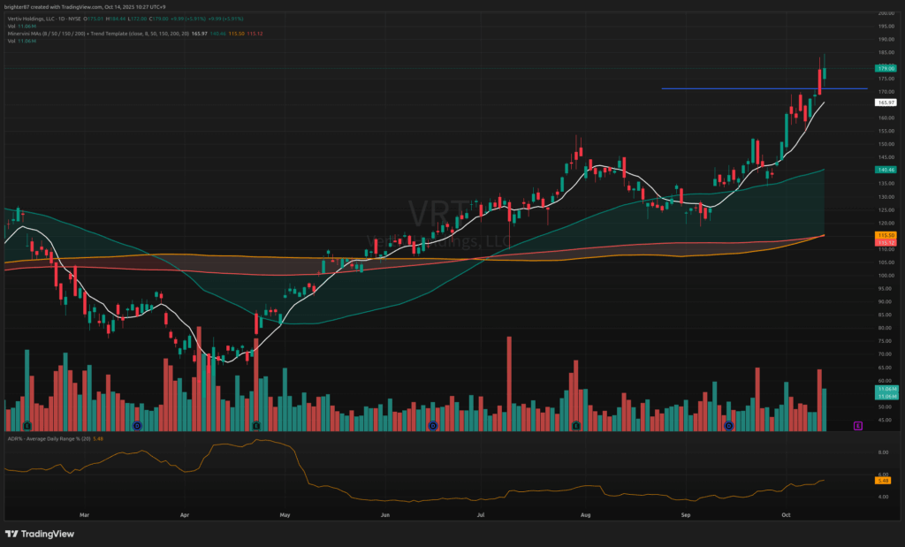The width and height of the screenshot is (905, 547).
Task: Click the Aug label on time axis
Action: coord(585,513)
